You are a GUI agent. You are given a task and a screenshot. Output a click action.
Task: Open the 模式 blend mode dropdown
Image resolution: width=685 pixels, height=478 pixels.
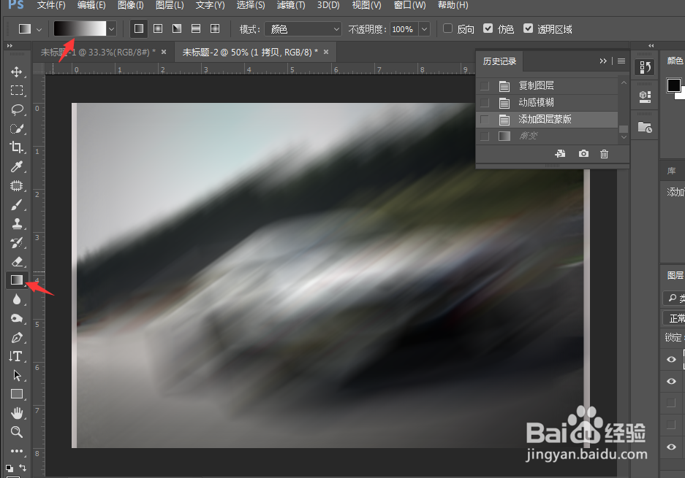point(303,29)
